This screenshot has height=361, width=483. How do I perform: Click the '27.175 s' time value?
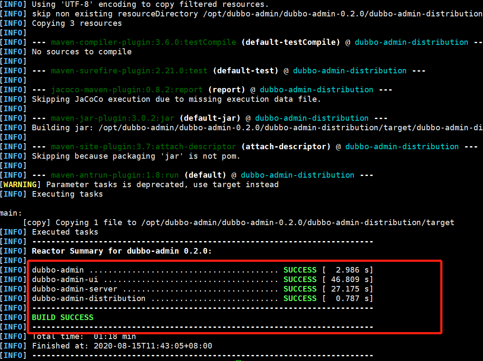coord(350,289)
